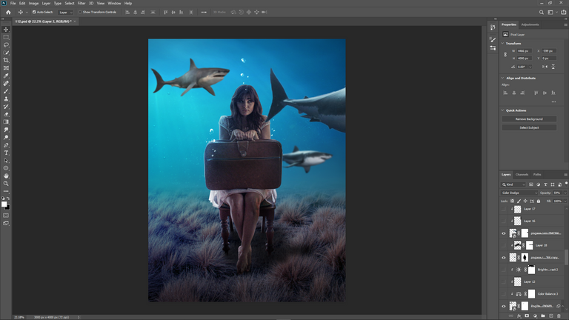The image size is (569, 320).
Task: Lock transparent pixels in Layers panel
Action: pos(513,201)
